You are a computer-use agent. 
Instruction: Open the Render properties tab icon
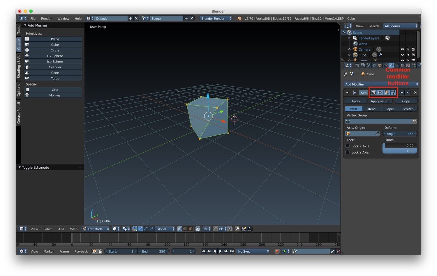click(x=357, y=65)
